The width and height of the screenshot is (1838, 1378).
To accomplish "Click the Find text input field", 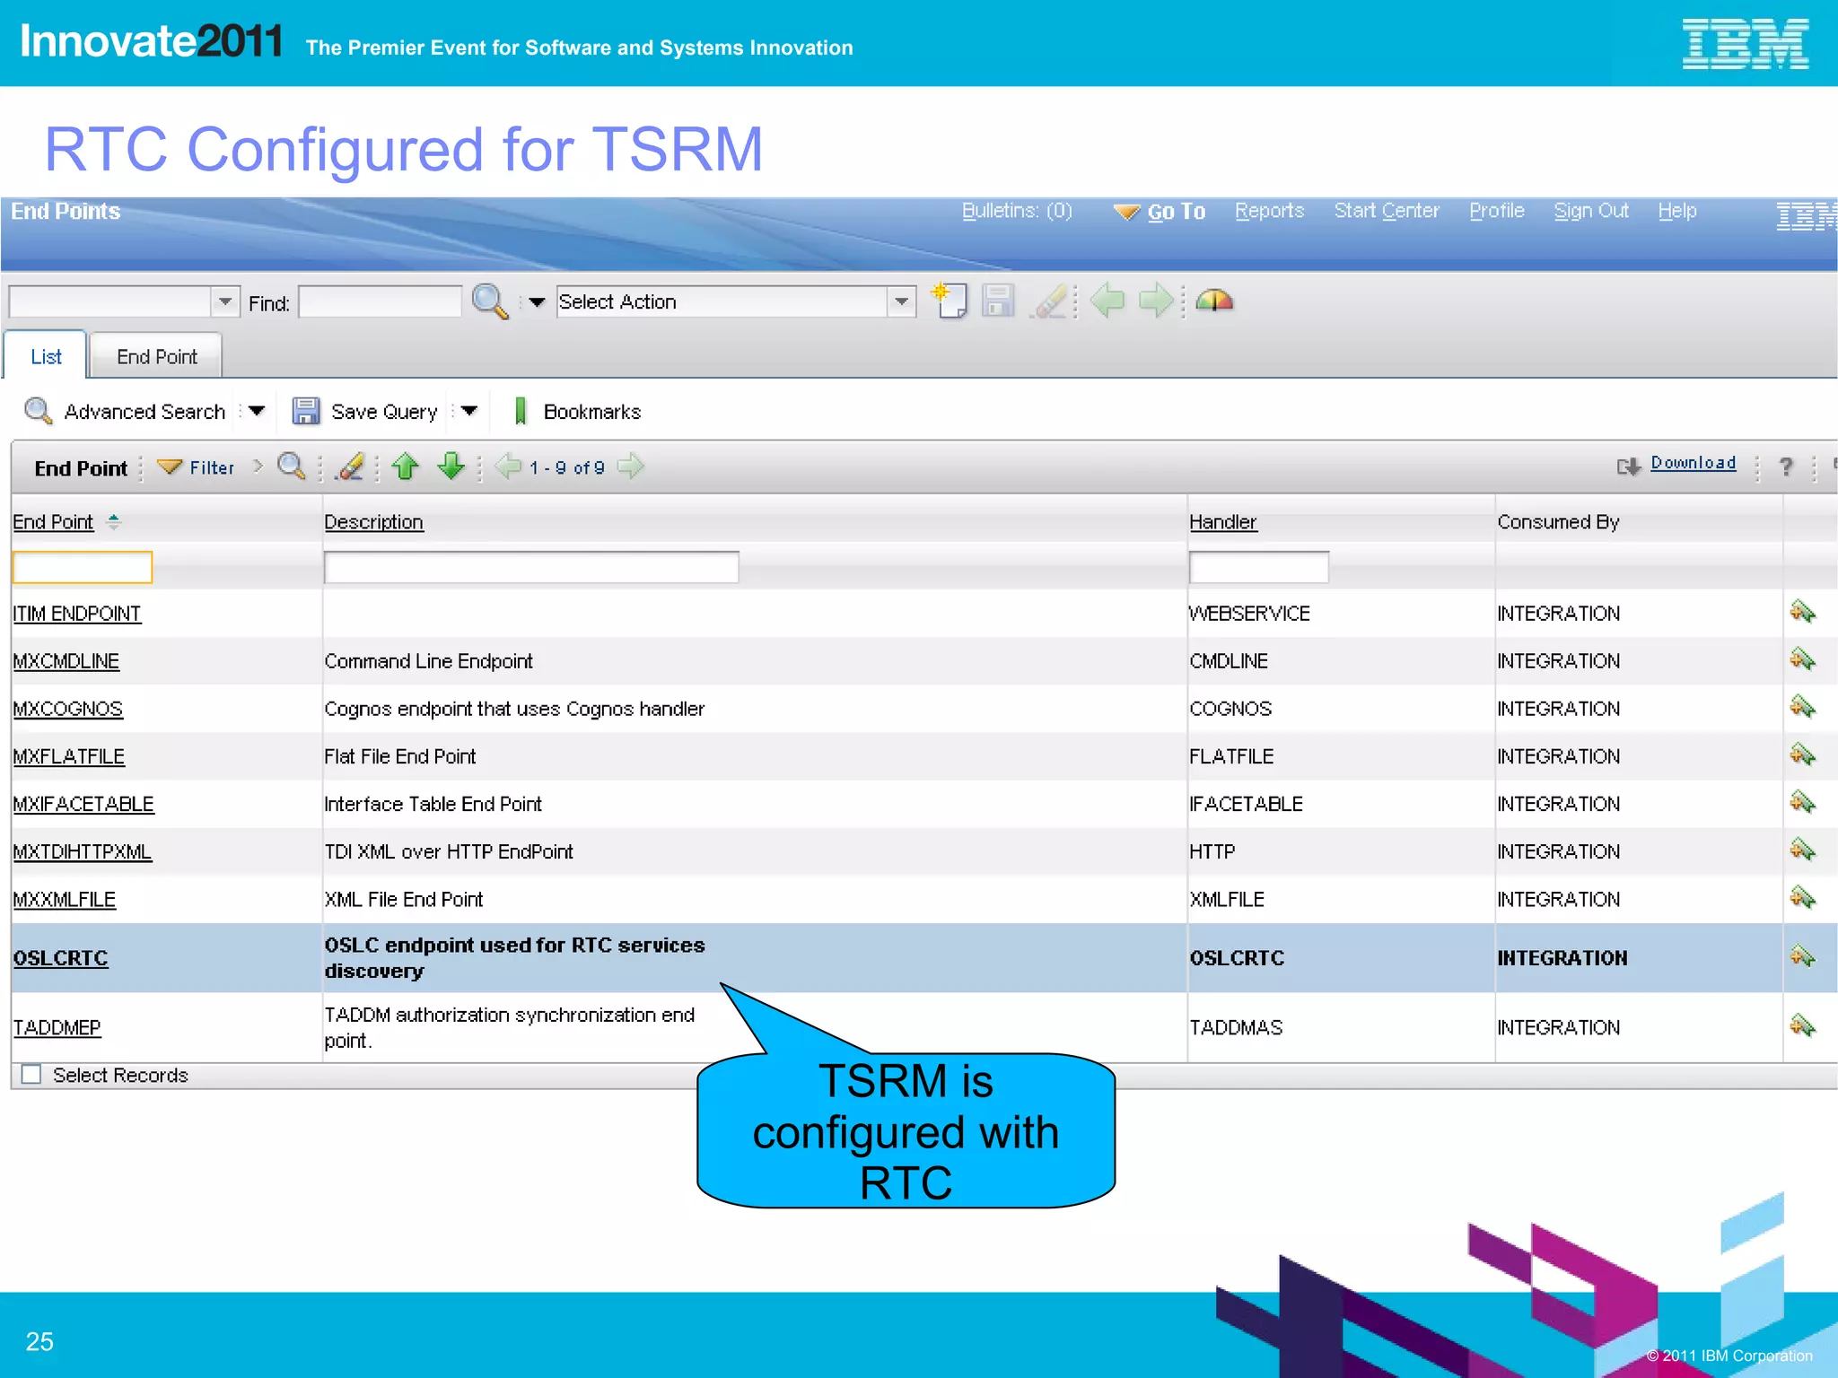I will [x=380, y=301].
